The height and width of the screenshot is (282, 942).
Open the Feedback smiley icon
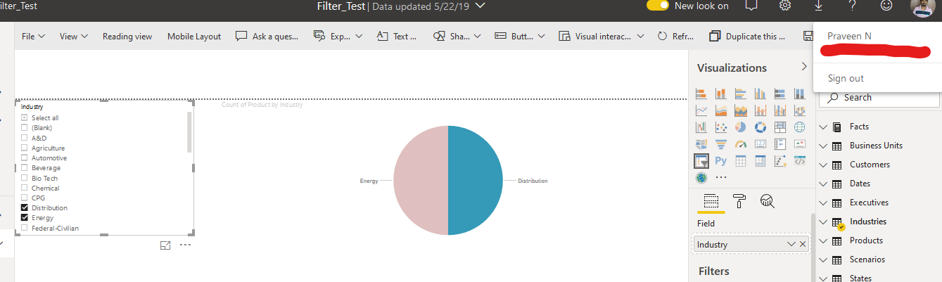click(886, 6)
